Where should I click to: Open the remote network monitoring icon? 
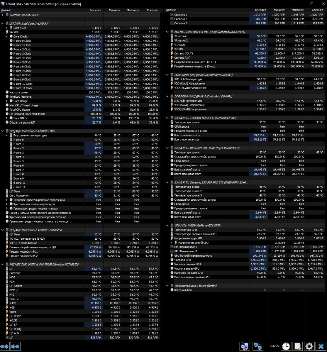point(258,346)
